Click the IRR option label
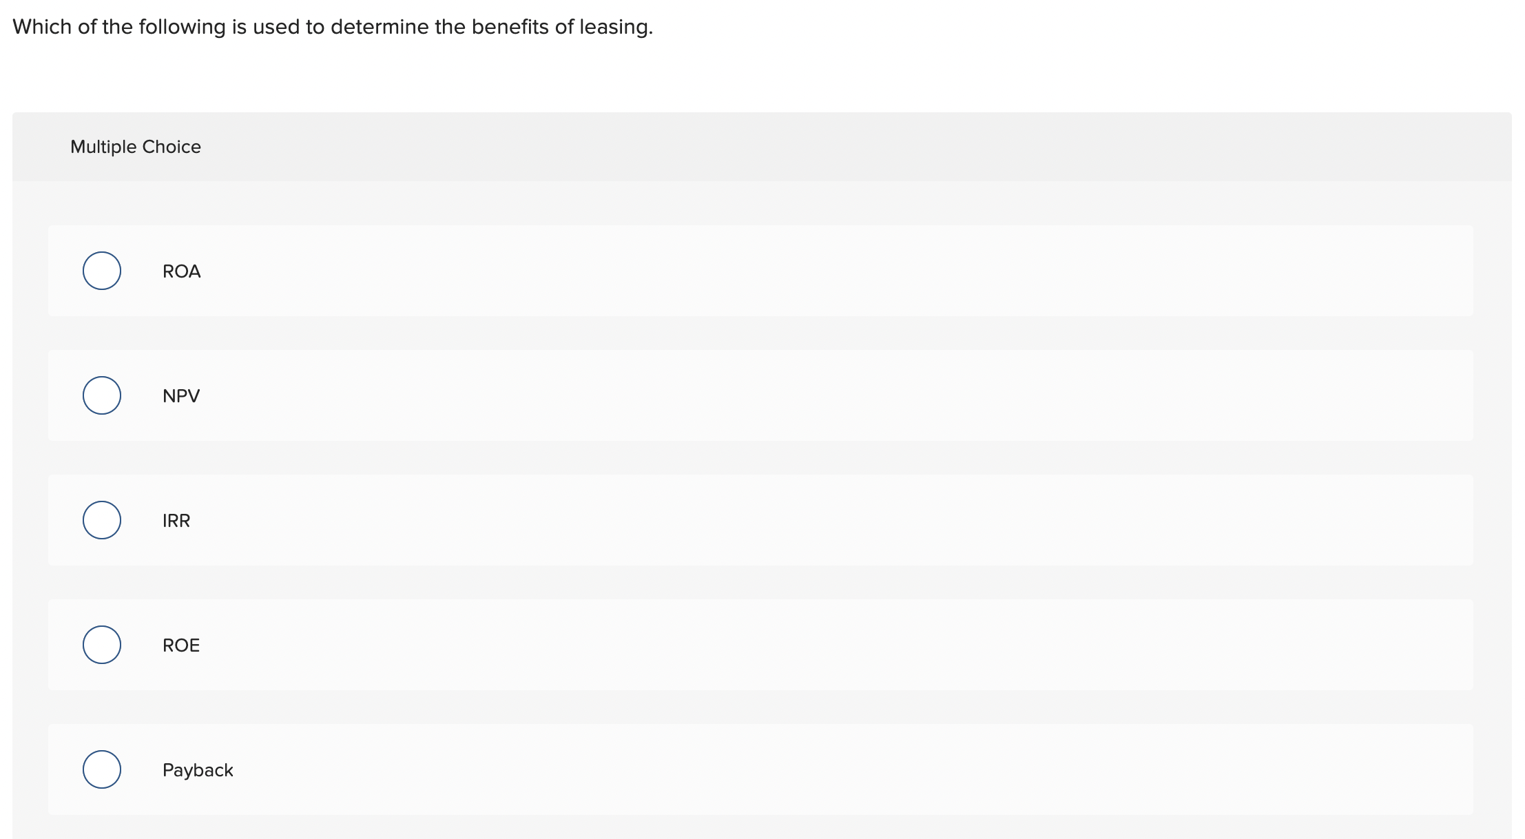The height and width of the screenshot is (839, 1525). [x=176, y=520]
